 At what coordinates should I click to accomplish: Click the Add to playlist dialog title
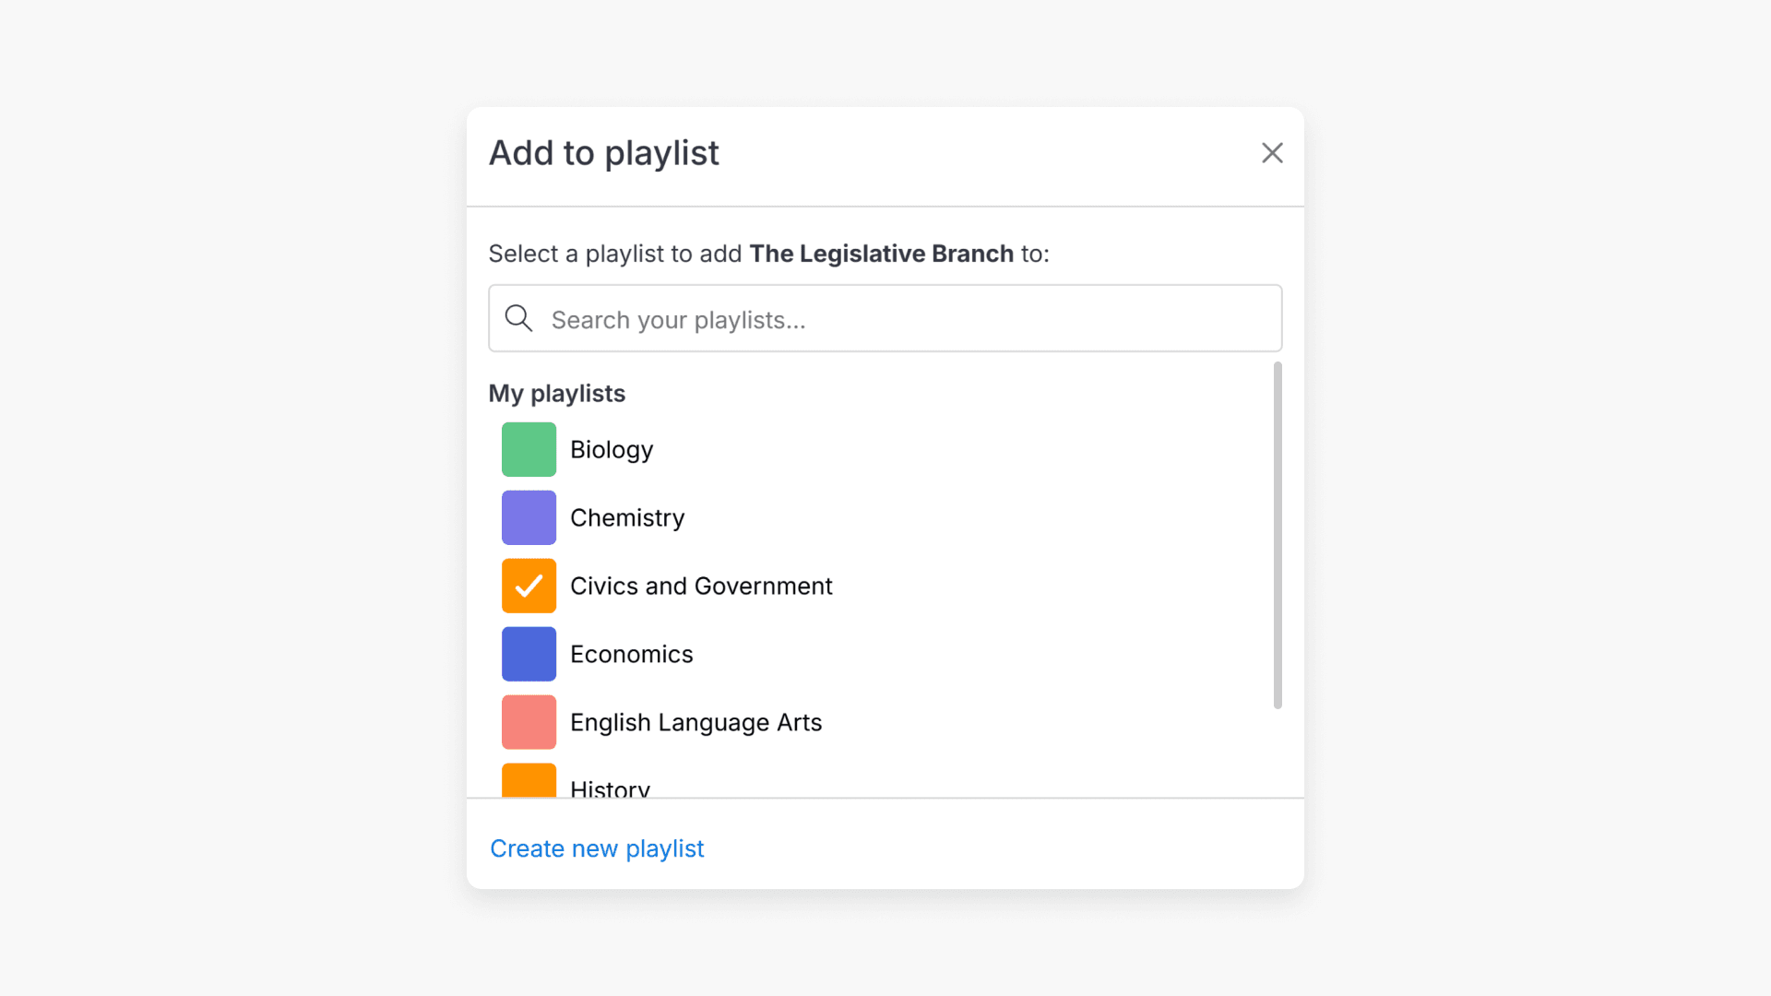point(604,153)
